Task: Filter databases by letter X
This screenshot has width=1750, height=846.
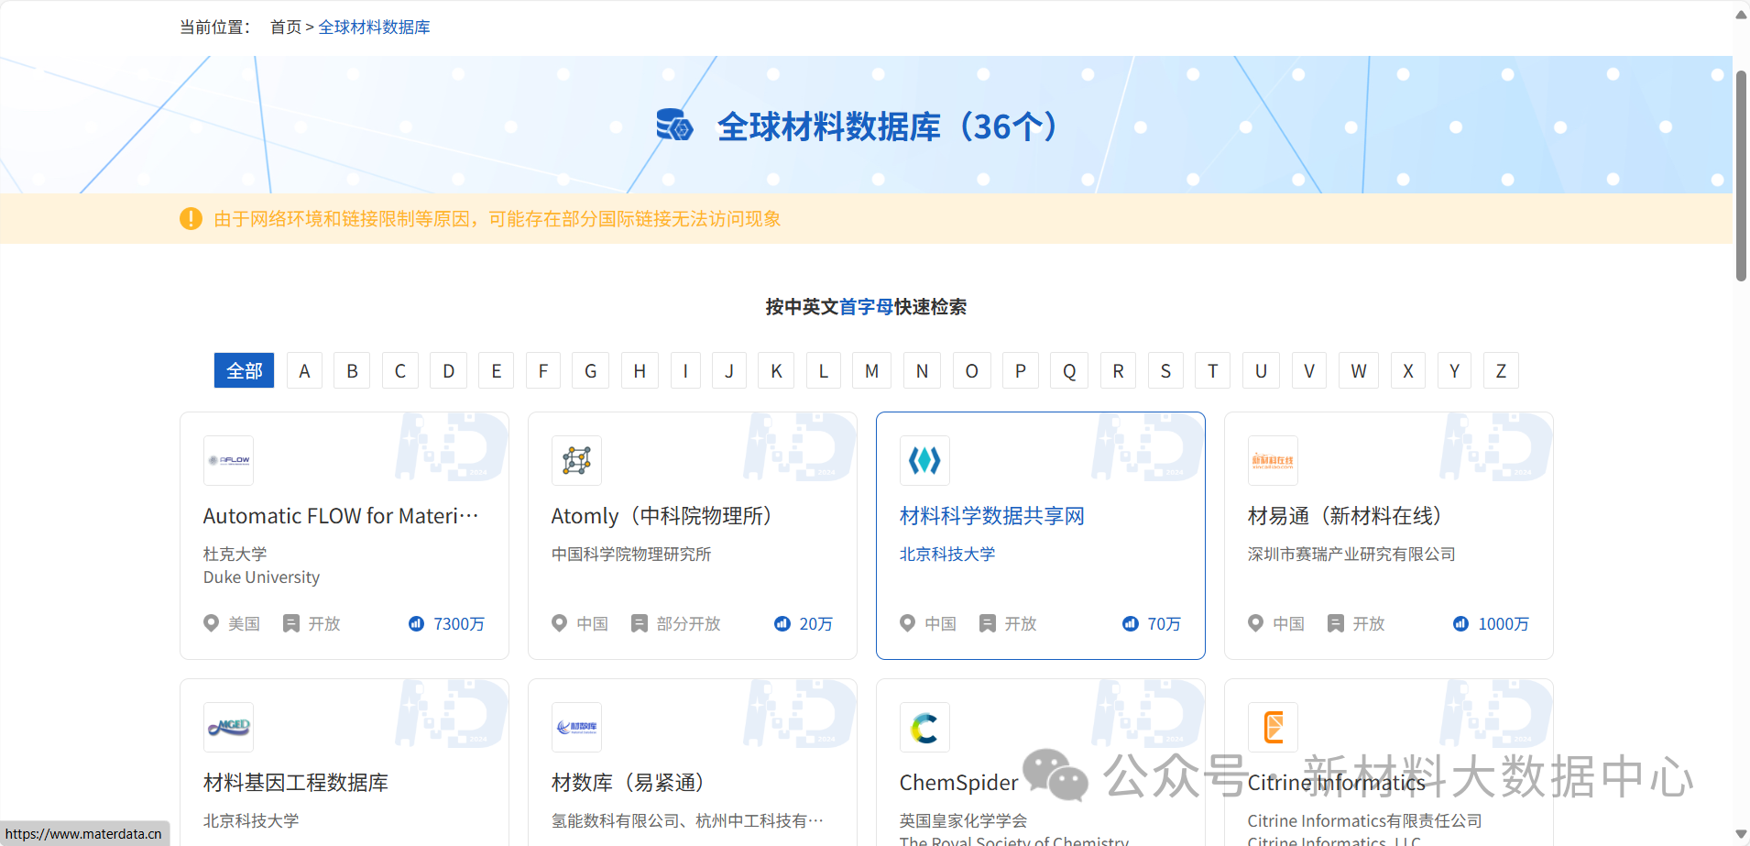Action: 1408,370
